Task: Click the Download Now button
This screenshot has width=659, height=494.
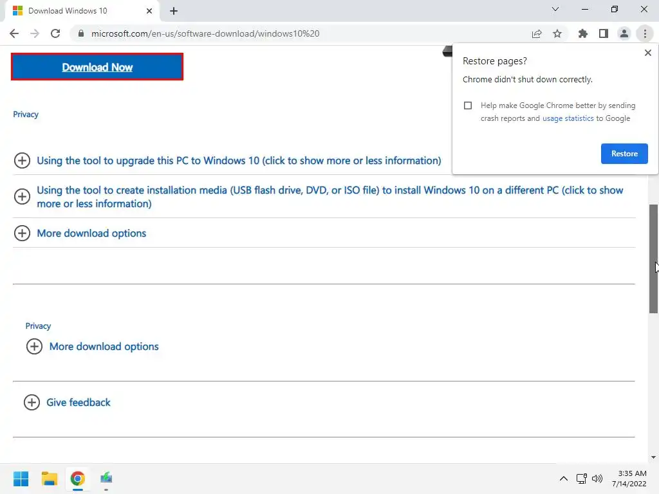Action: tap(97, 67)
